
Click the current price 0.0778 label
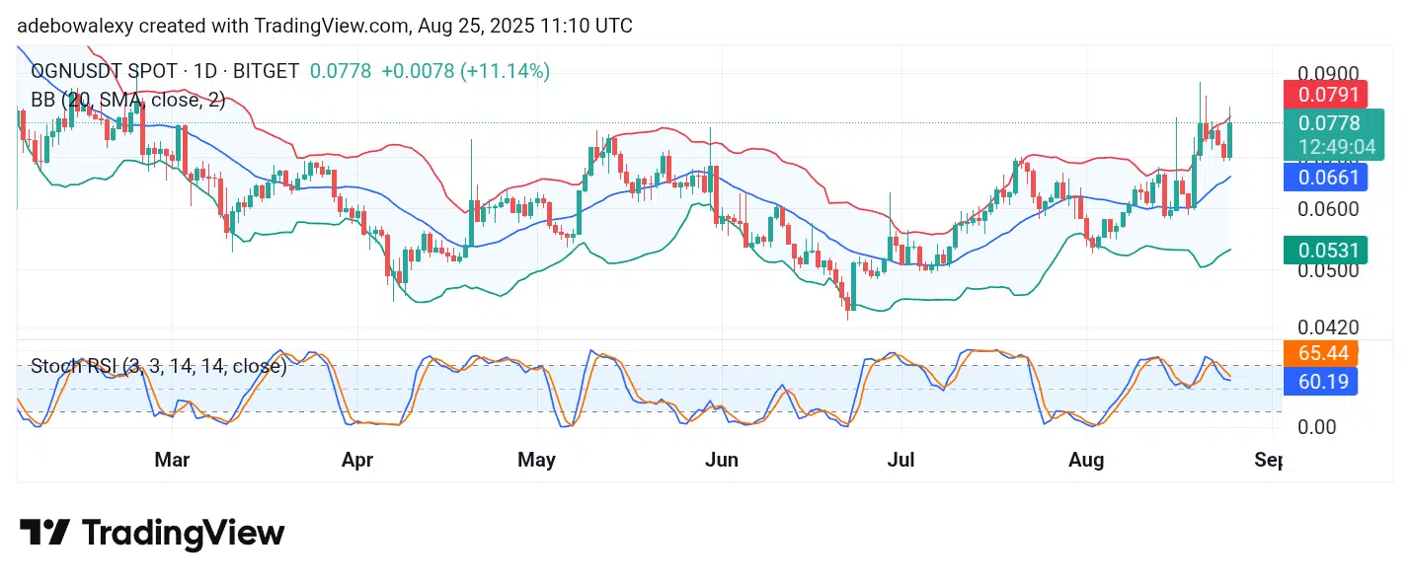1329,123
